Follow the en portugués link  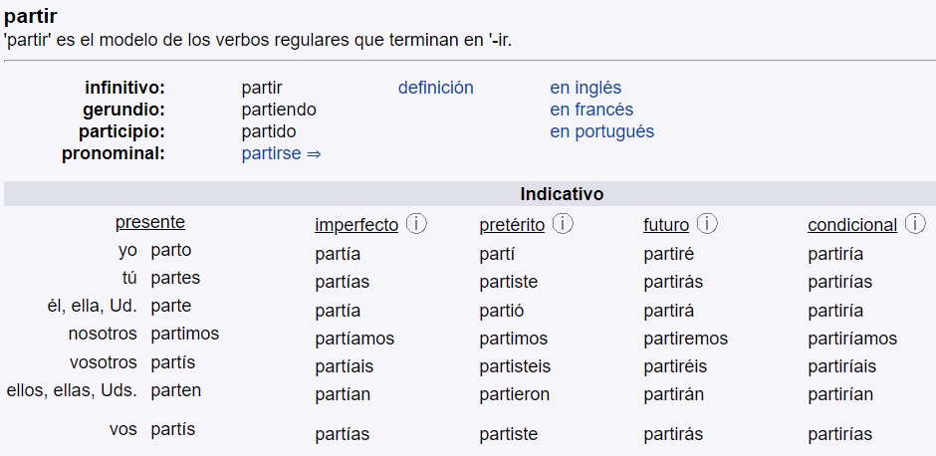click(601, 131)
